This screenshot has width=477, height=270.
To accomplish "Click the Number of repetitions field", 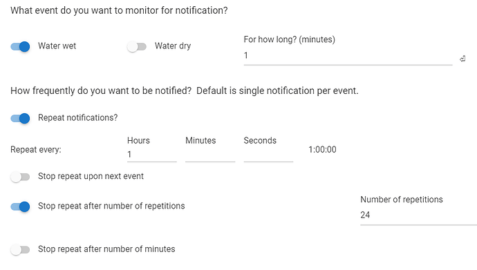I will 419,215.
